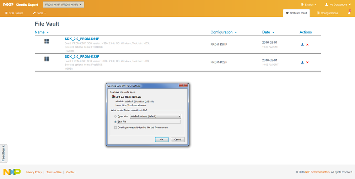Delete the SDK_2.0_FRDM-K64F package
Image resolution: width=355 pixels, height=179 pixels.
307,45
